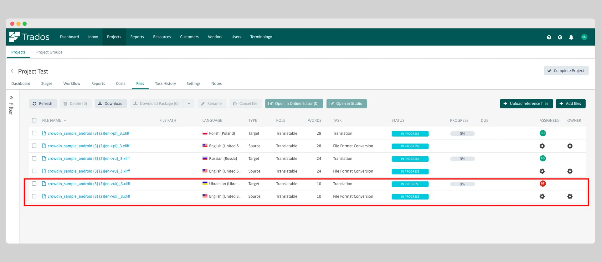Click assignees gear icon in (en->ru) source row
This screenshot has height=262, width=601.
click(x=542, y=171)
